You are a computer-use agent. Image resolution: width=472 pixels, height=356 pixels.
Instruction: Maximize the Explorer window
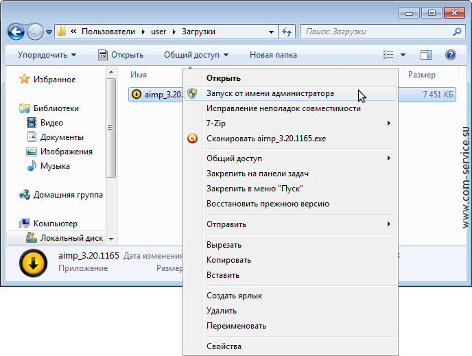click(x=432, y=13)
